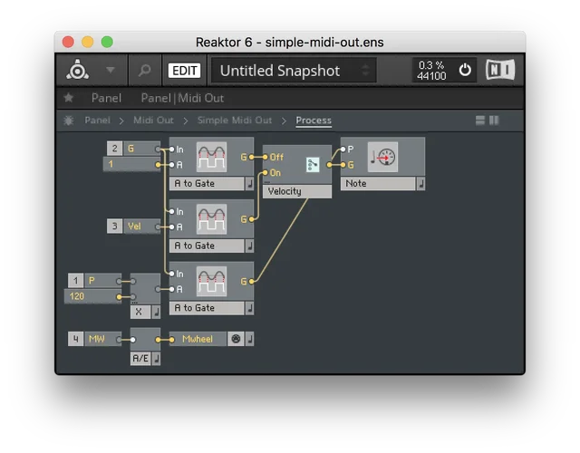
Task: Click the bottom A to Gate label
Action: pos(207,308)
